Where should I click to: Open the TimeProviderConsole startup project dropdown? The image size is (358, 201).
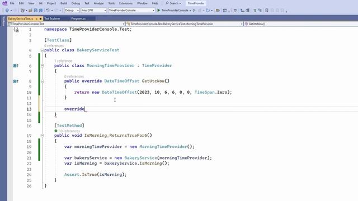[x=131, y=10]
